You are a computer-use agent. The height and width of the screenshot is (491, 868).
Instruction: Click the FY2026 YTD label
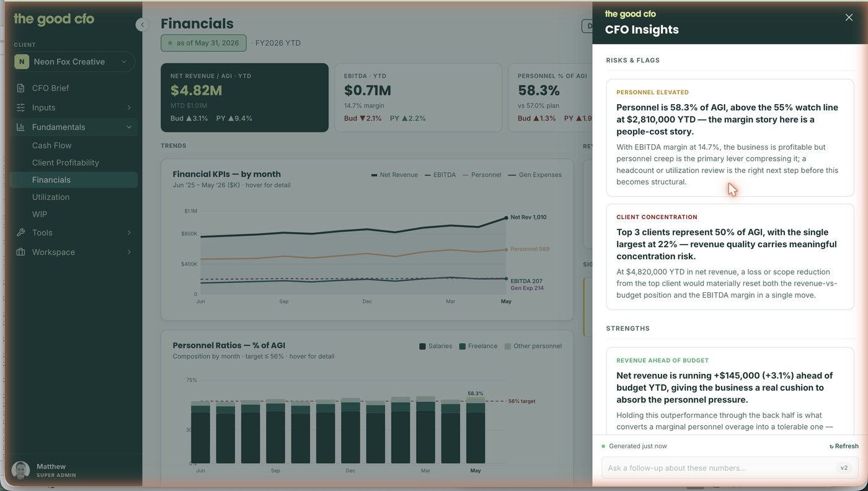point(278,43)
